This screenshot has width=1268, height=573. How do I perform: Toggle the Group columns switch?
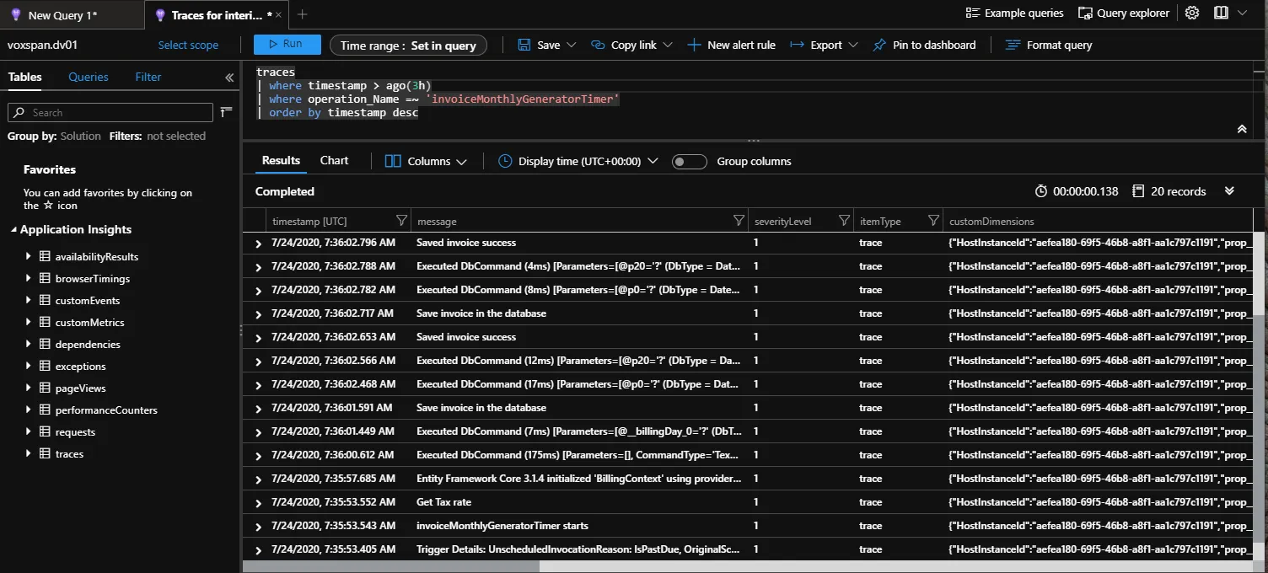689,162
